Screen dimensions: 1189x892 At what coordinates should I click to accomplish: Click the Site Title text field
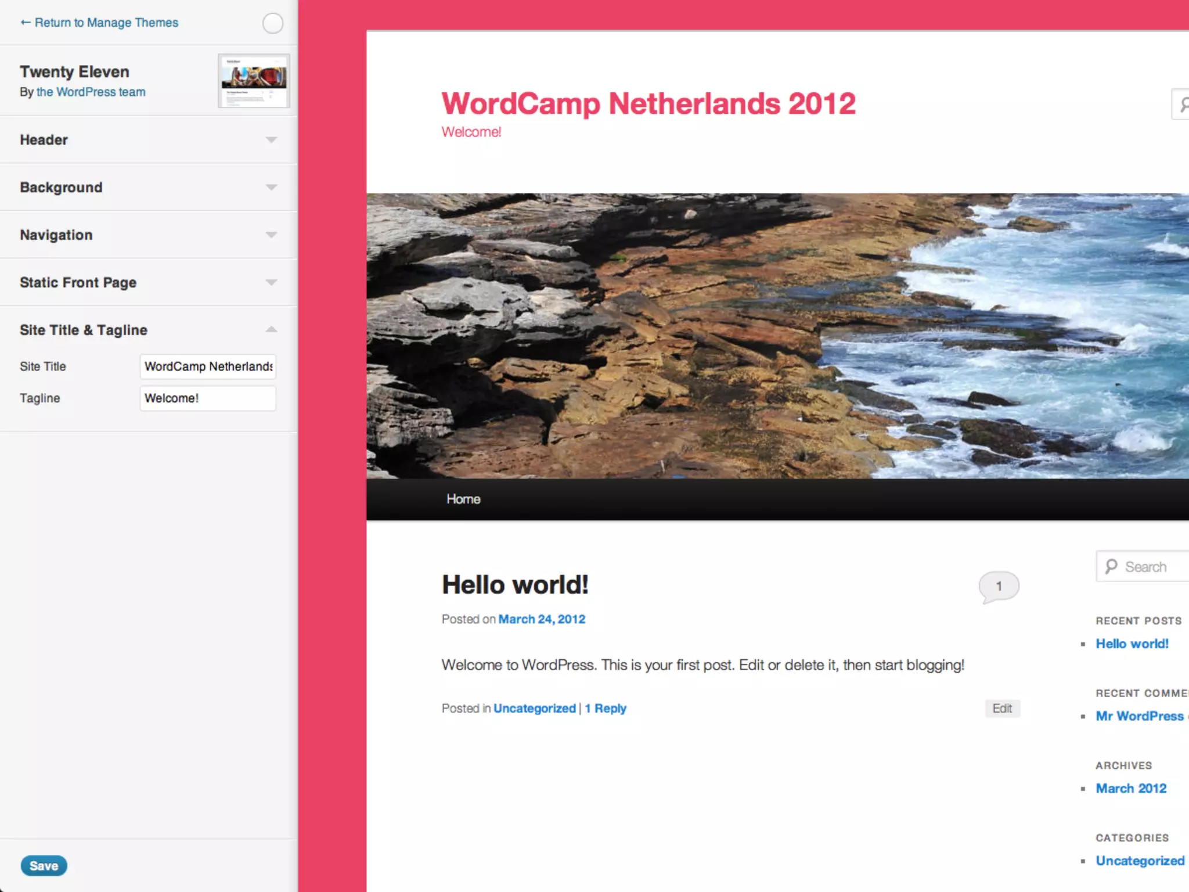tap(208, 366)
